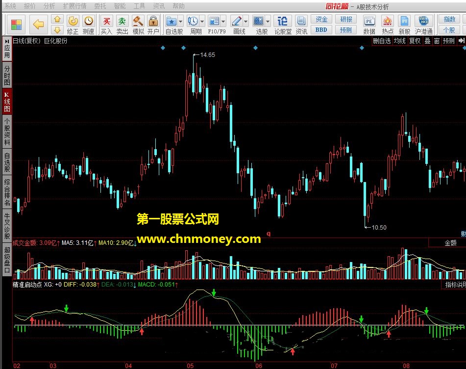Open the 工具 menu

tap(139, 6)
